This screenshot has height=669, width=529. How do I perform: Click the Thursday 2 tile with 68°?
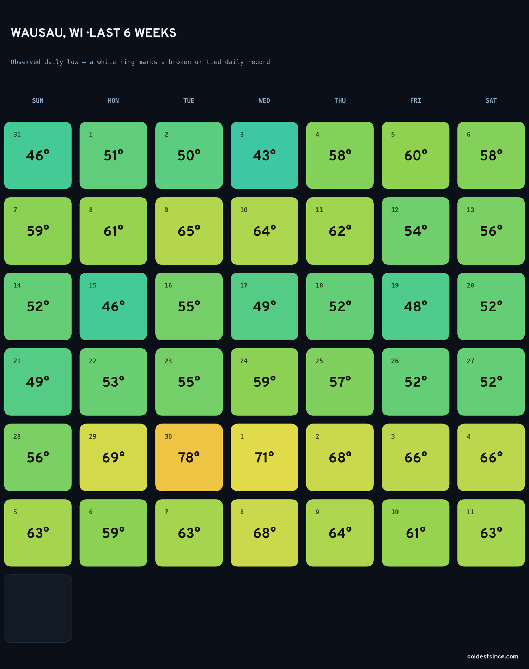point(340,457)
